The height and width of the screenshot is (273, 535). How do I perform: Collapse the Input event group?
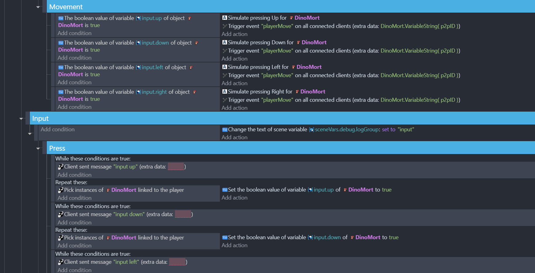(21, 118)
